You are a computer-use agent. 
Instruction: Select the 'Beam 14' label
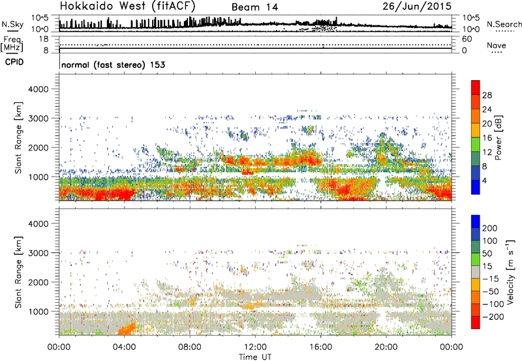(x=254, y=7)
